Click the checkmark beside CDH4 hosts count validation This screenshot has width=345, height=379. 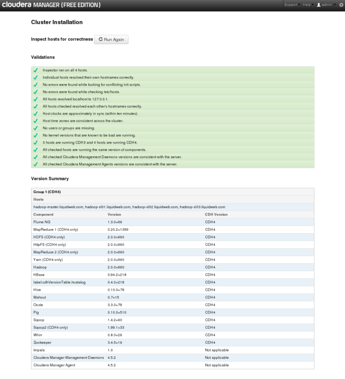click(36, 142)
